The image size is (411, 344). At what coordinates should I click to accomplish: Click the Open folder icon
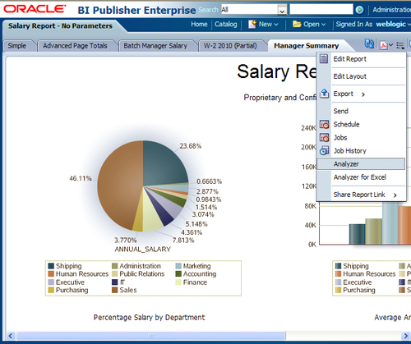[x=297, y=24]
